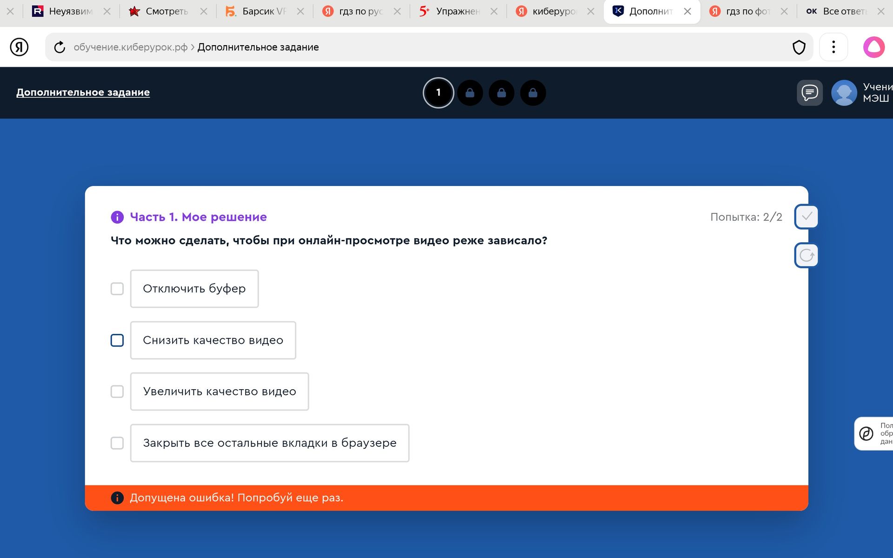
Task: Tick 'Закрыть все остальные вкладки' checkbox
Action: pos(117,443)
